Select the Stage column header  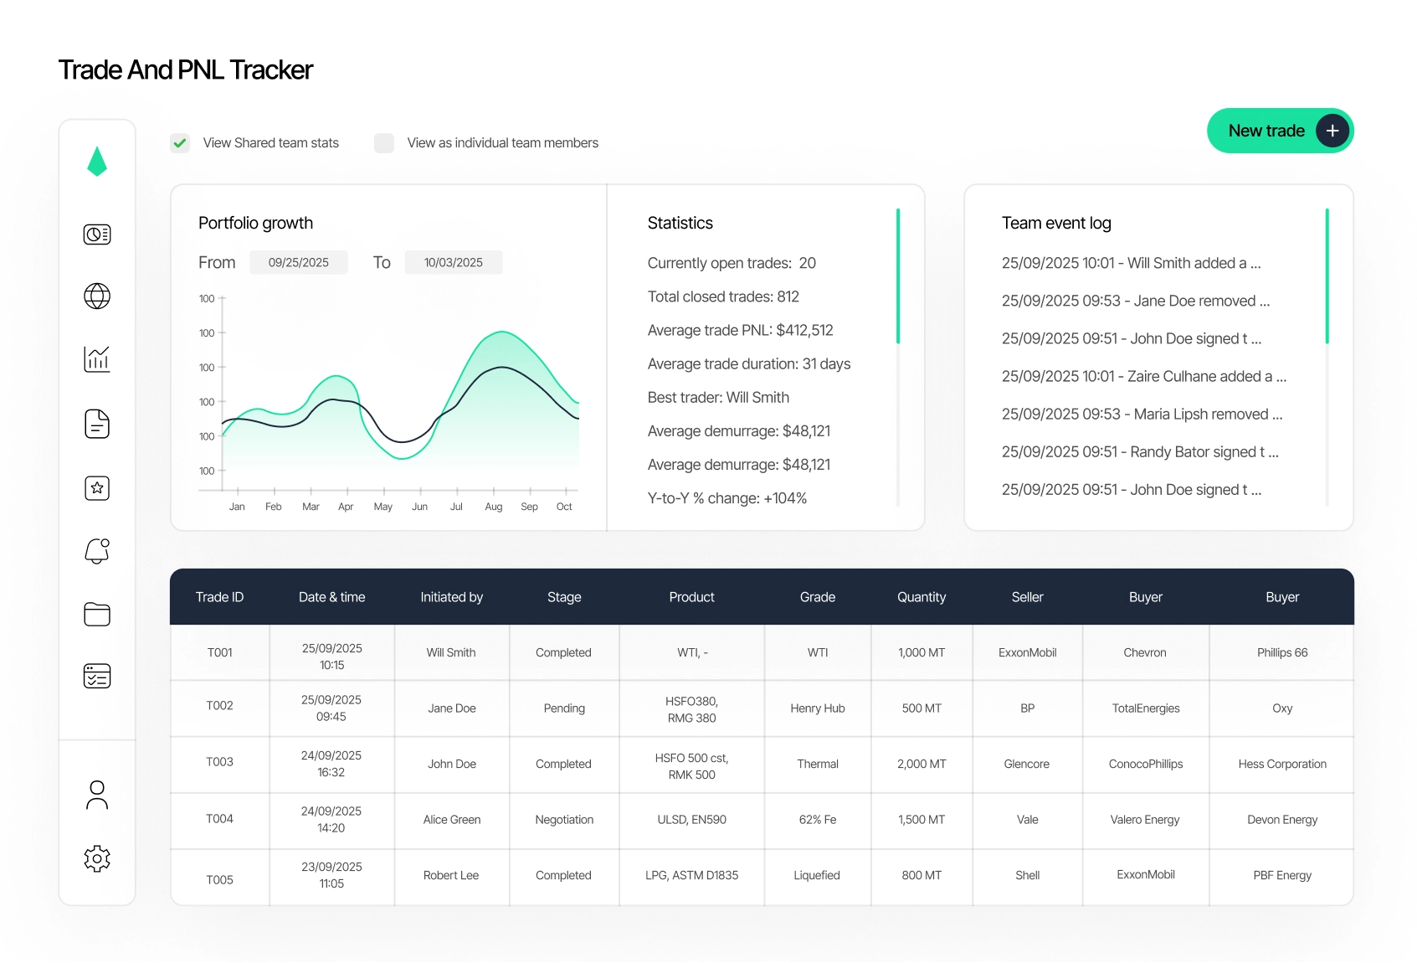pyautogui.click(x=563, y=597)
